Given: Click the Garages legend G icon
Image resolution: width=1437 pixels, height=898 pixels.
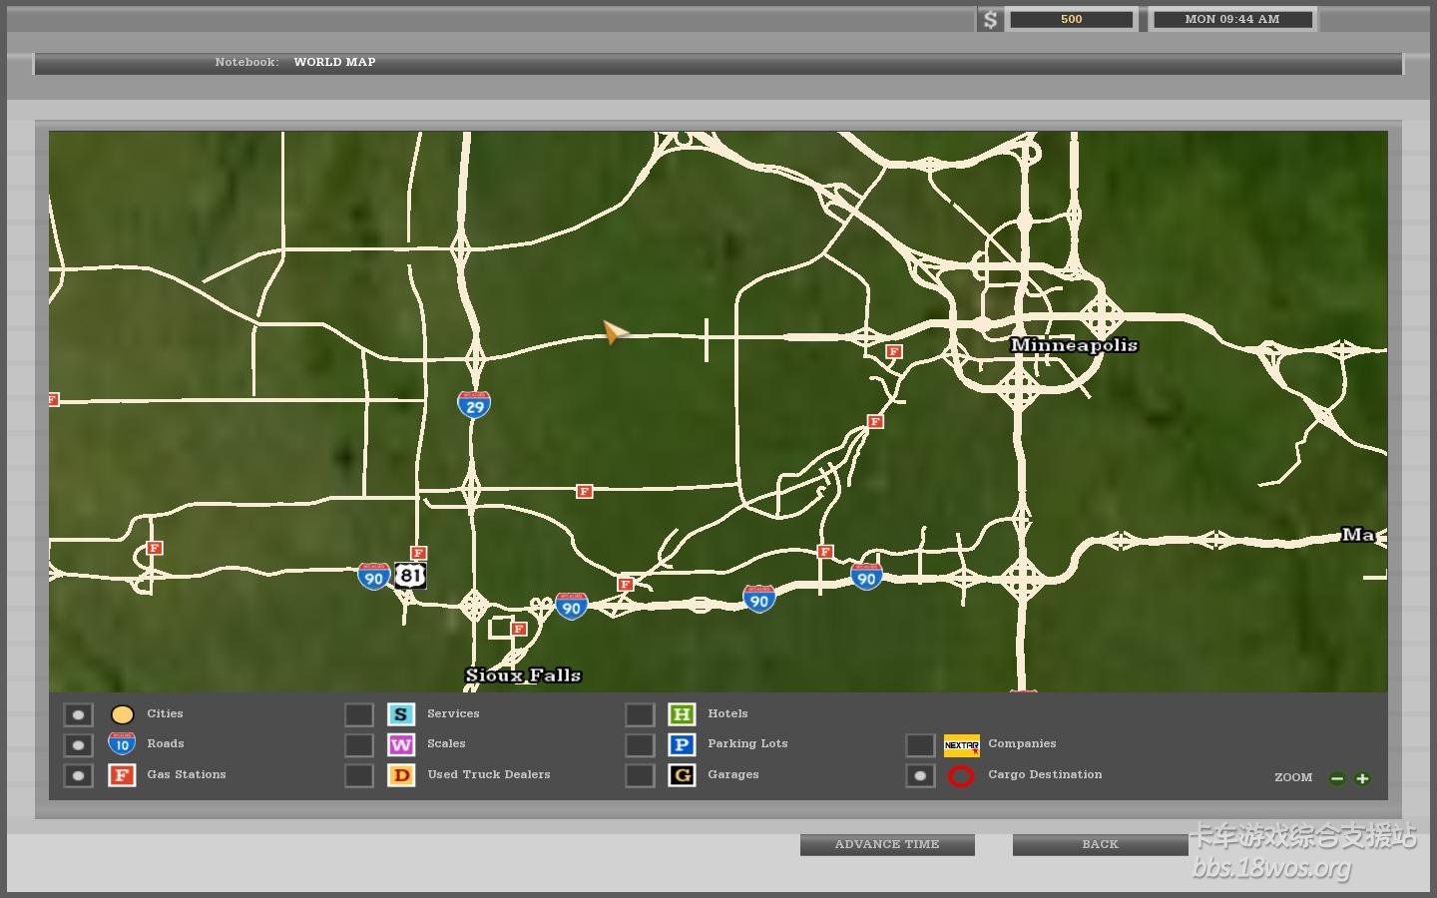Looking at the screenshot, I should 682,775.
